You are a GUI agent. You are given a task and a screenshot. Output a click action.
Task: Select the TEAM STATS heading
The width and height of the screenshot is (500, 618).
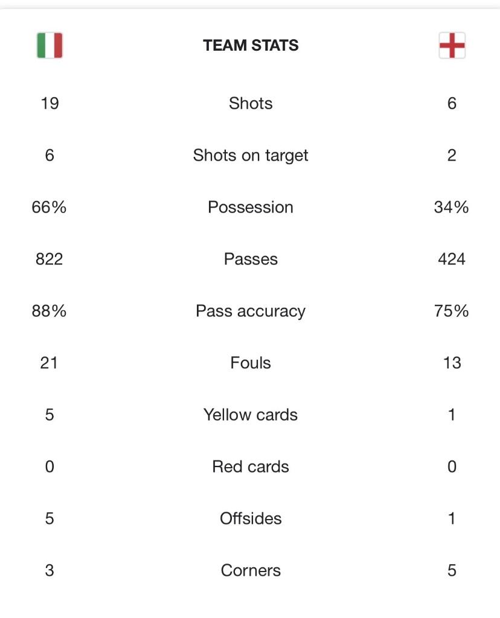tap(251, 45)
